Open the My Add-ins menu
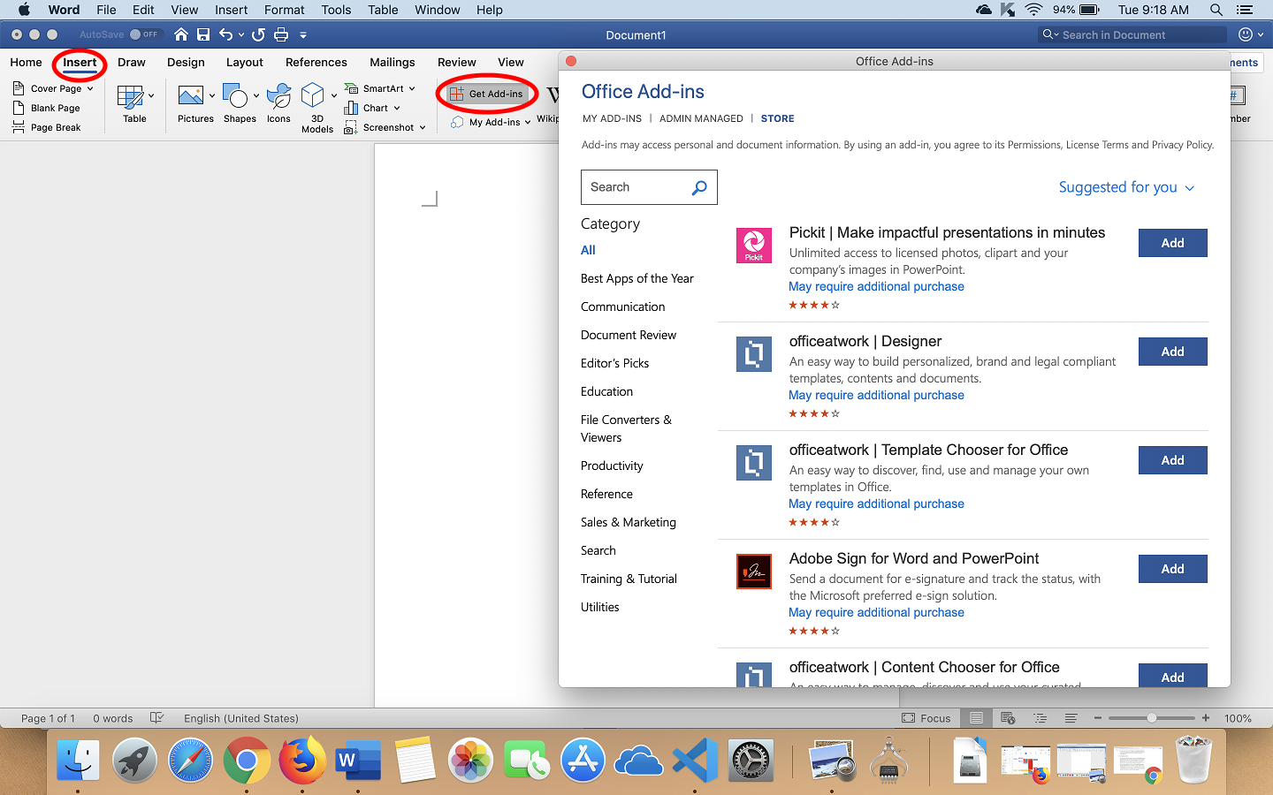This screenshot has width=1273, height=795. point(491,122)
